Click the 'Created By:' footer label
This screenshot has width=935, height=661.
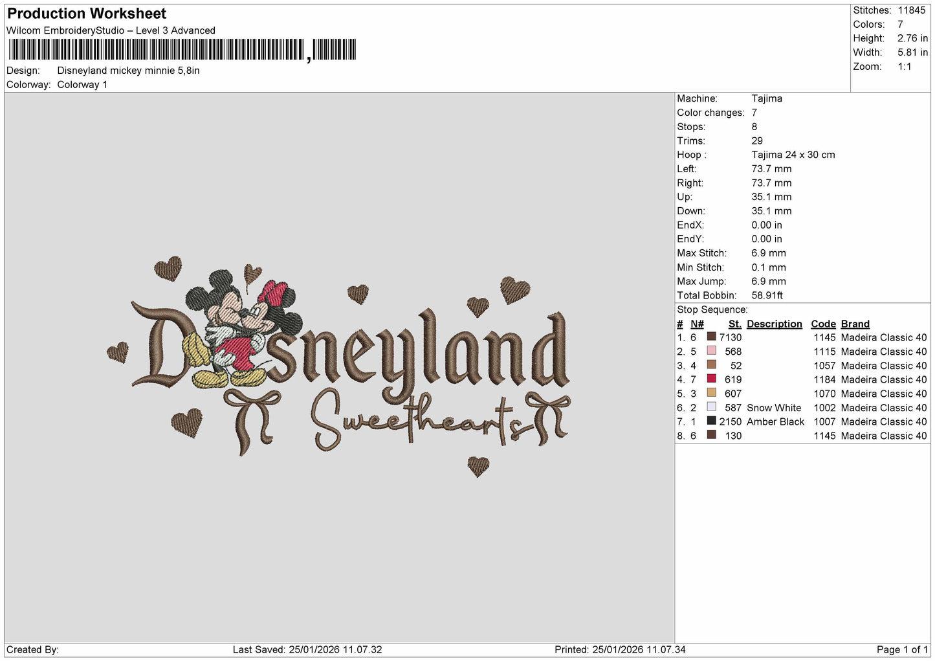32,649
